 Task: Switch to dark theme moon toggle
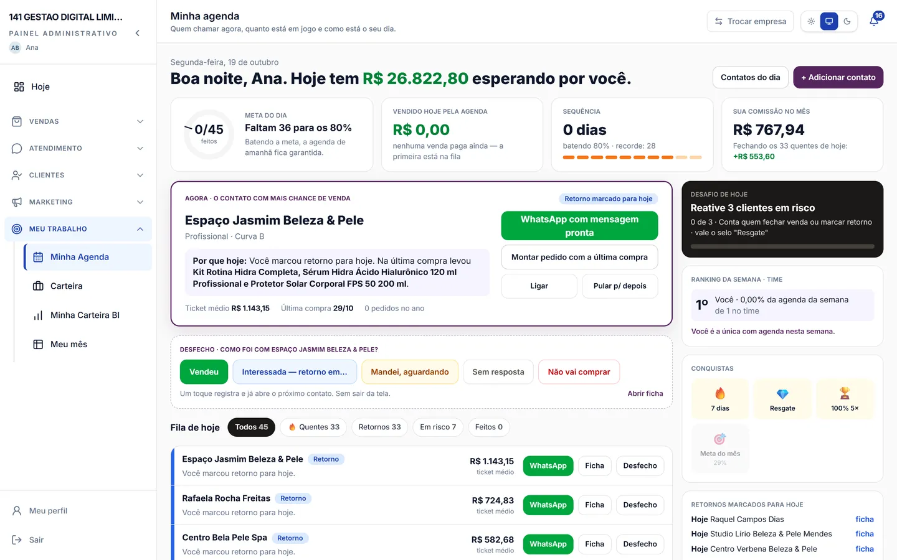(847, 21)
